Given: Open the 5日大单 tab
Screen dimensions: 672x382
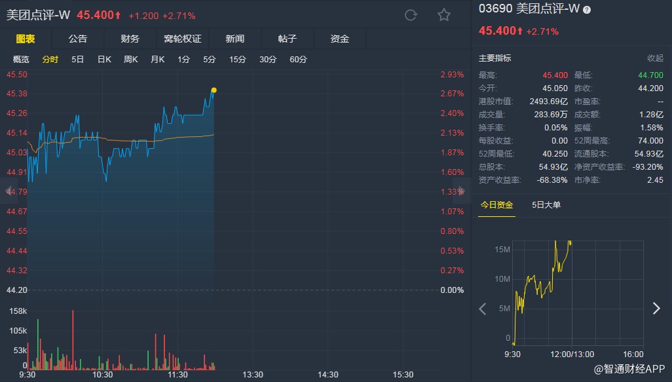Looking at the screenshot, I should [x=546, y=205].
